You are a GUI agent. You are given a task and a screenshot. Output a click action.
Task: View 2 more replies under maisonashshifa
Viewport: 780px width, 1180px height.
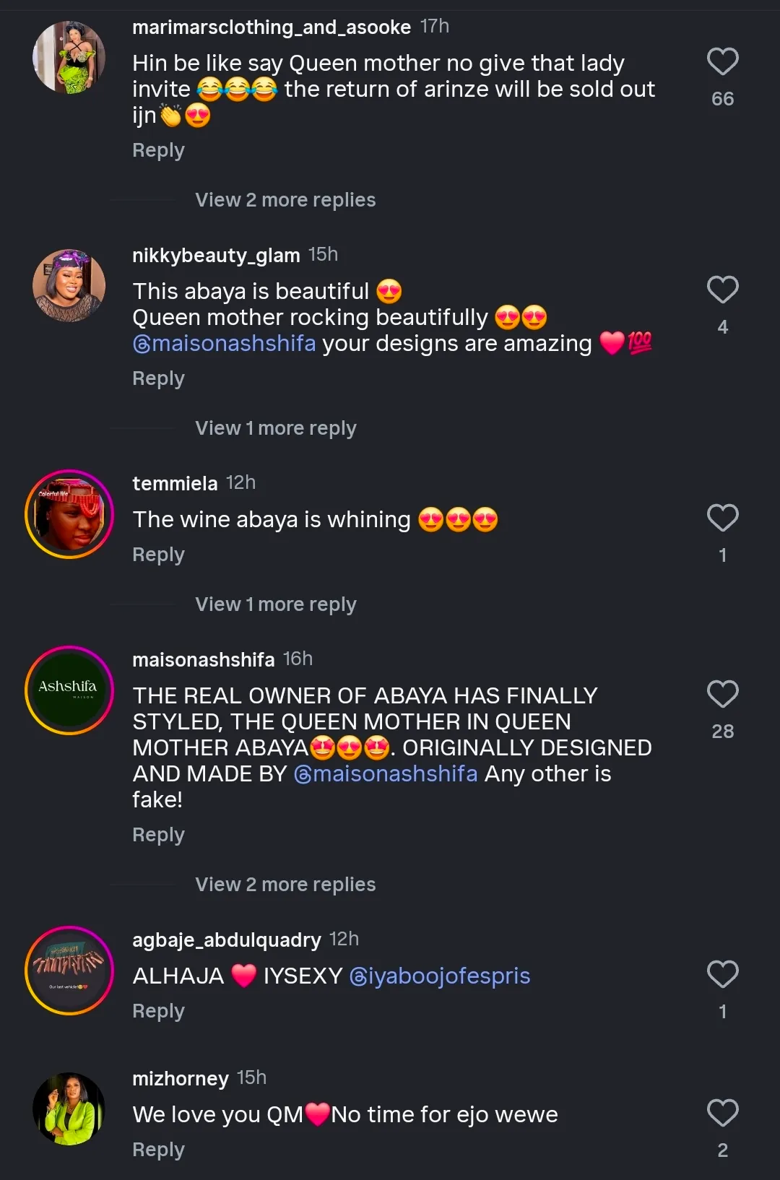click(285, 885)
